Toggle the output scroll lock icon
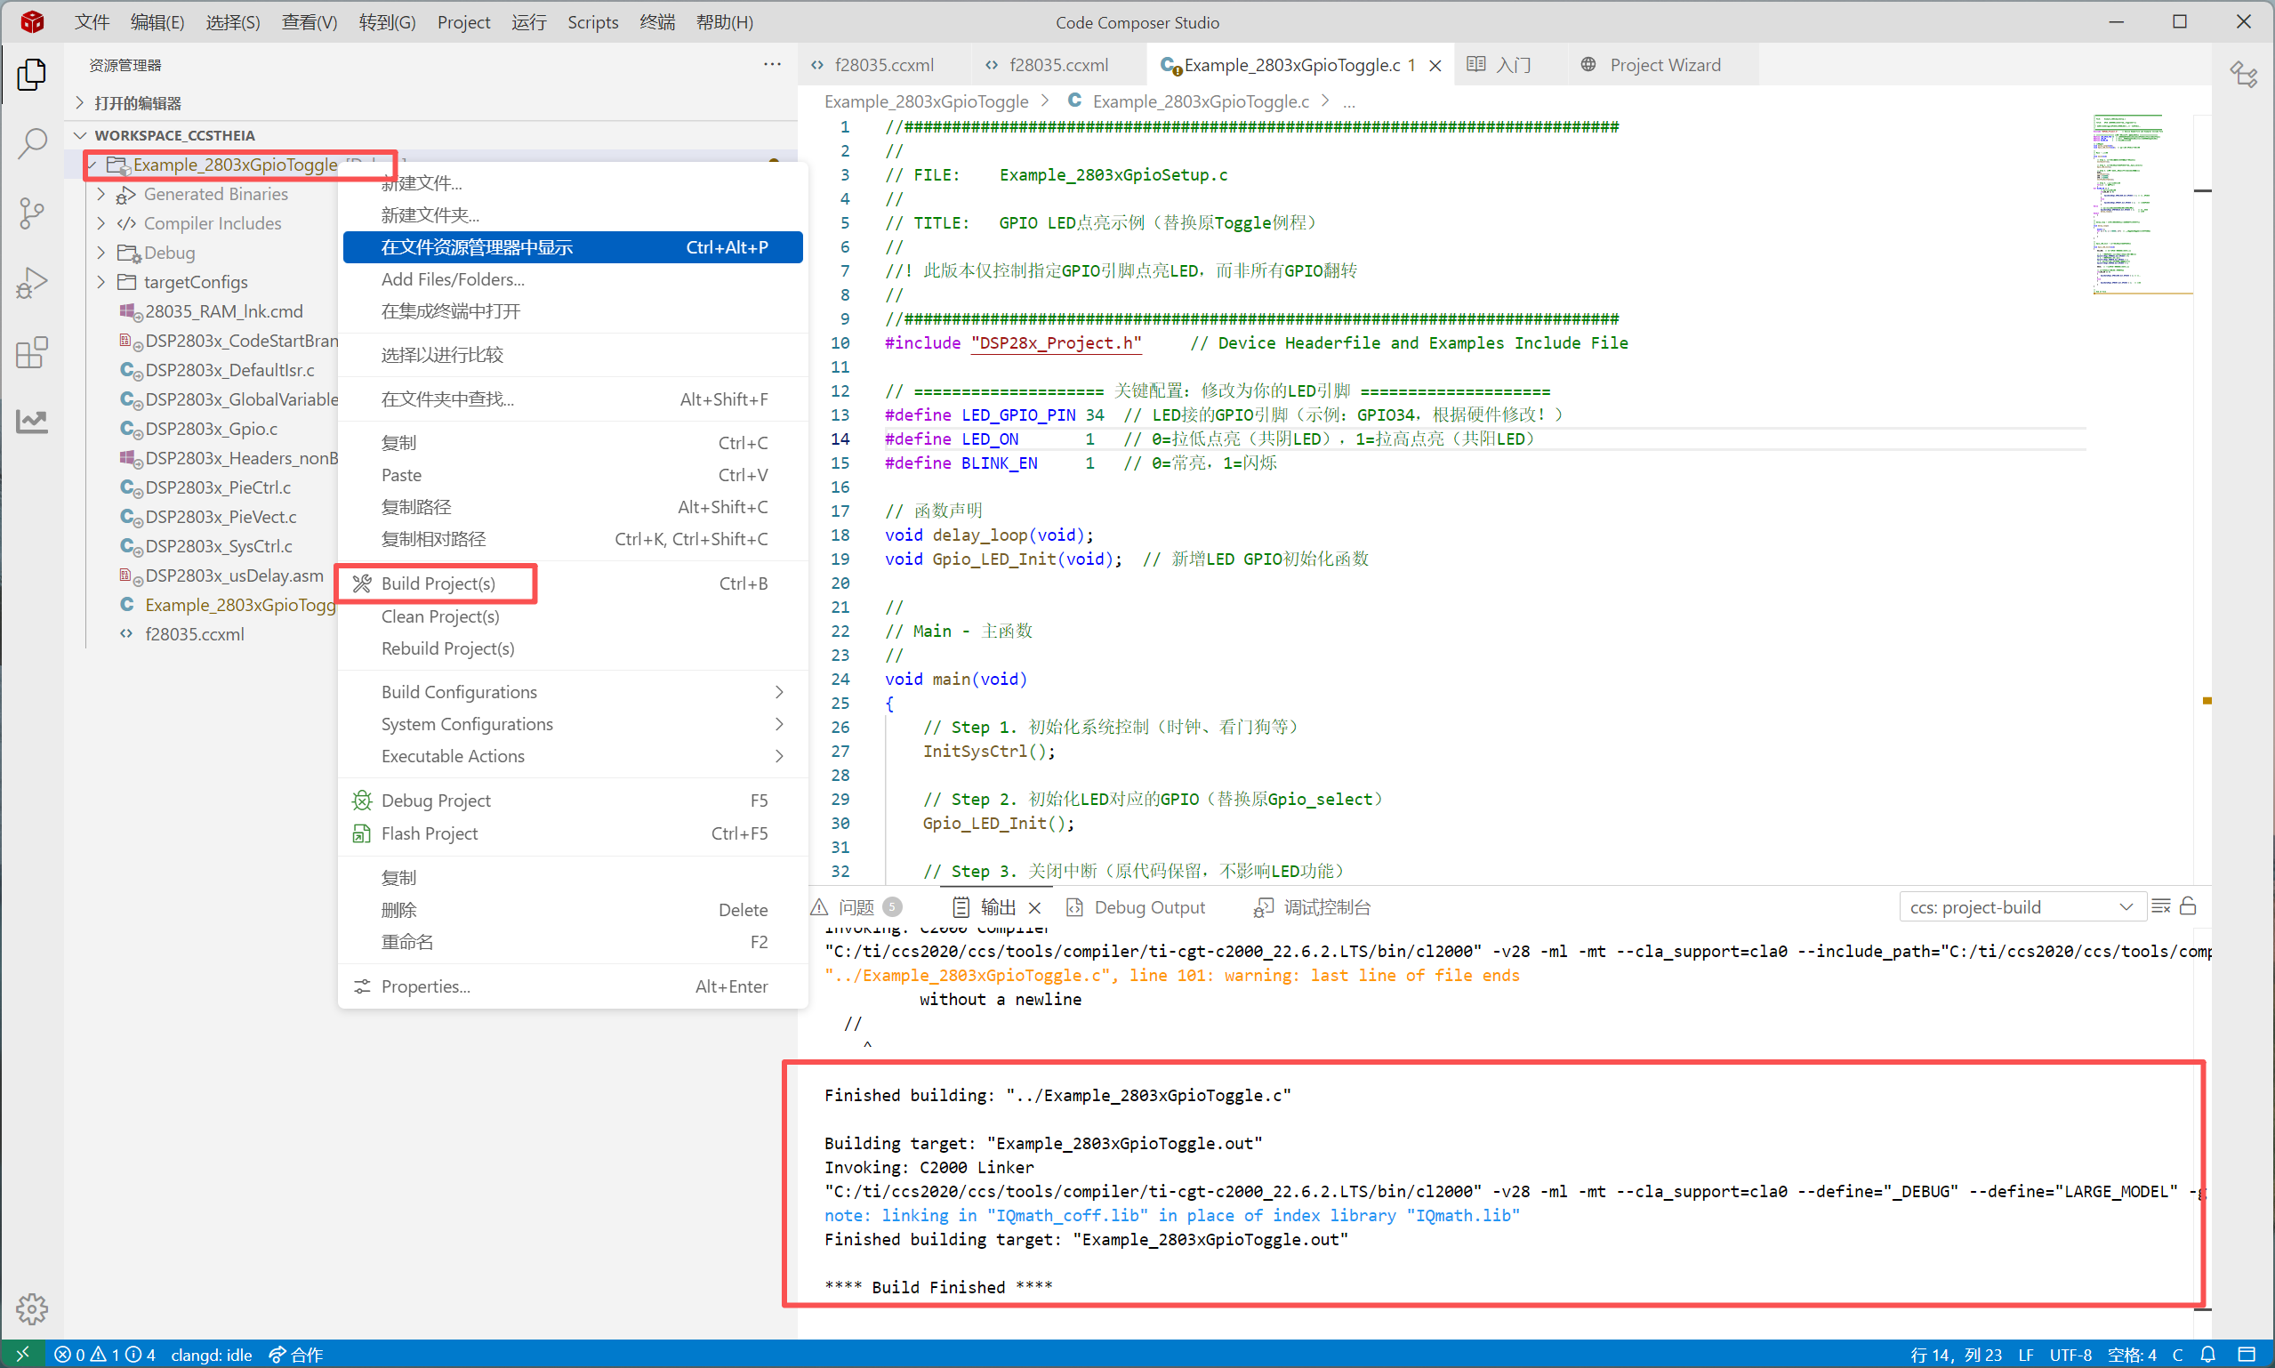 (2189, 906)
